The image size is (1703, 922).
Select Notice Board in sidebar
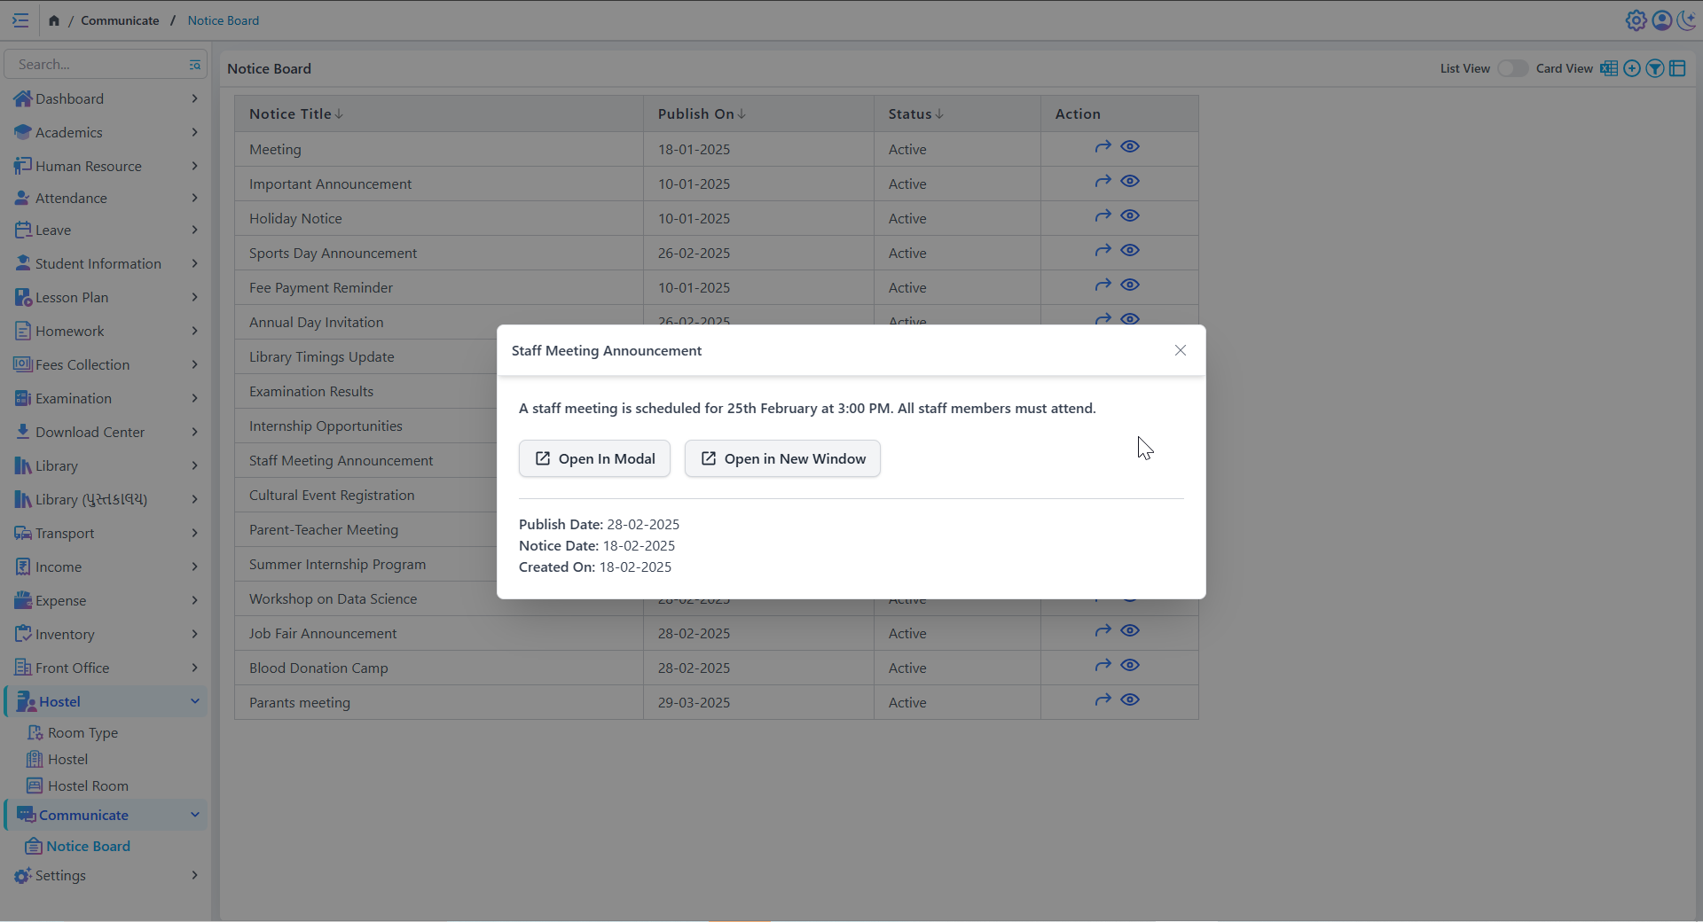click(x=88, y=846)
